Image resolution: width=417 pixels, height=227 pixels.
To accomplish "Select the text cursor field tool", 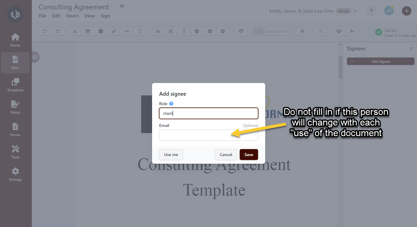I will pos(184,31).
